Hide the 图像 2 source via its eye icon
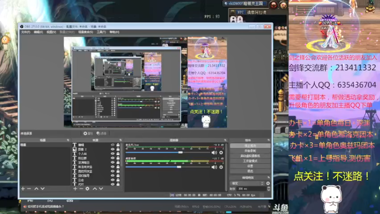The image size is (380, 214). tap(113, 149)
